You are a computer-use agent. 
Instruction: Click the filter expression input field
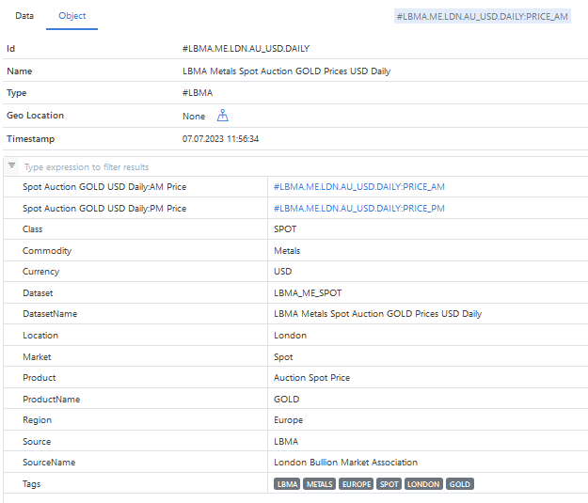pos(282,166)
